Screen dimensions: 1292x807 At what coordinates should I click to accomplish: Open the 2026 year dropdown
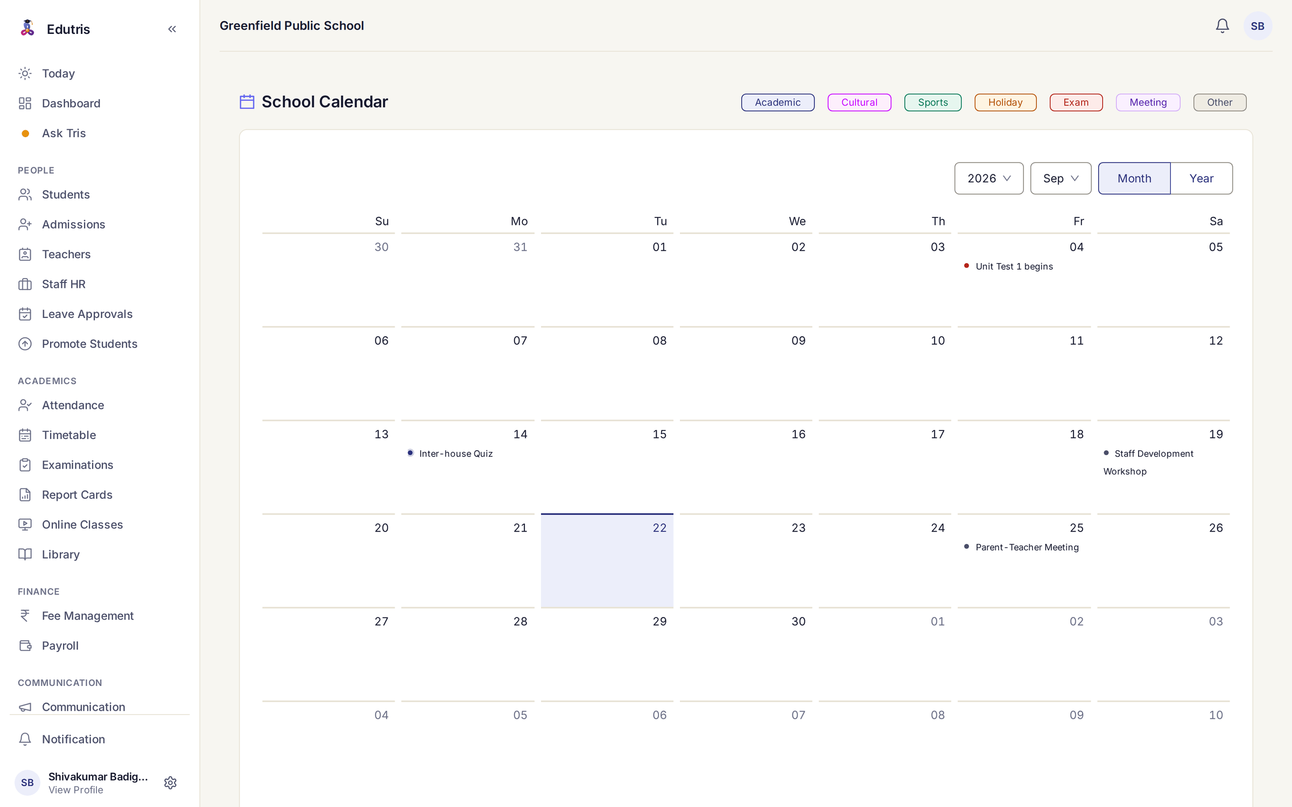[988, 178]
